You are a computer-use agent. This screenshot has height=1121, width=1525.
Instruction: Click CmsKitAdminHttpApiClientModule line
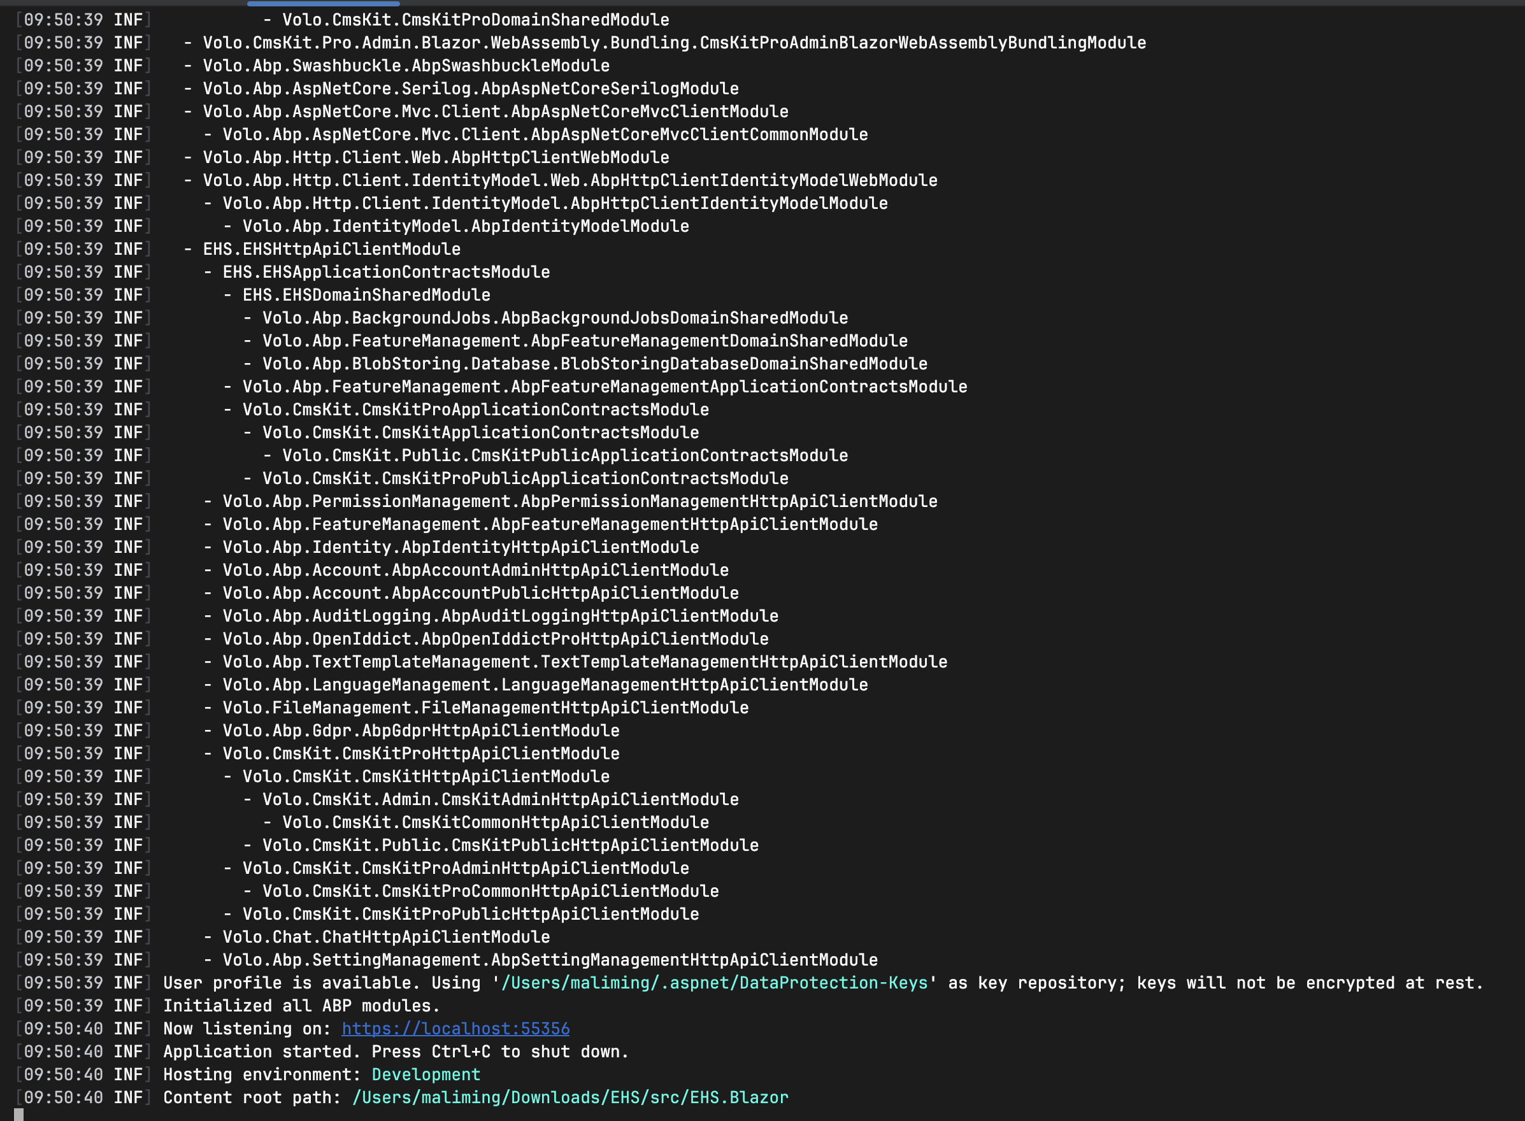[500, 799]
